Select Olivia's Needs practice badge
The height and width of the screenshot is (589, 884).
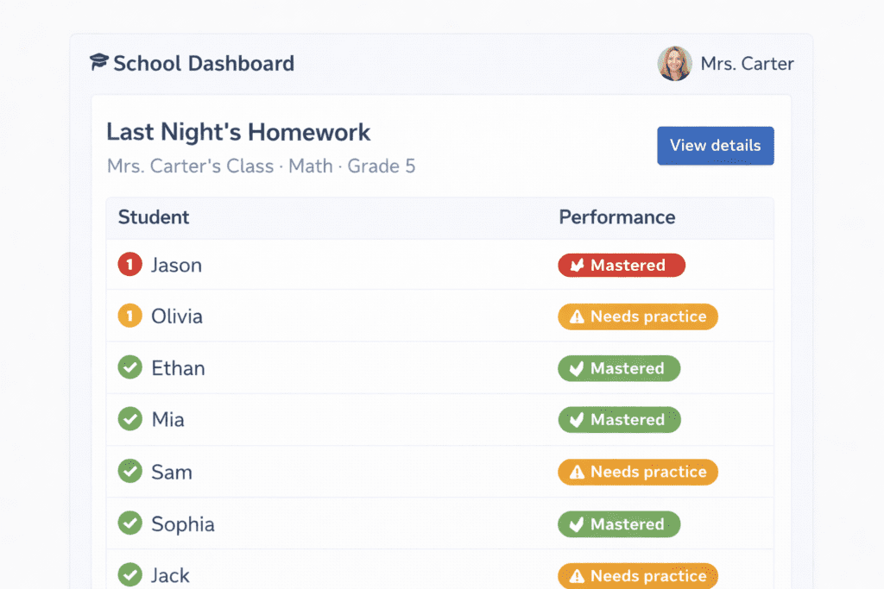click(638, 316)
